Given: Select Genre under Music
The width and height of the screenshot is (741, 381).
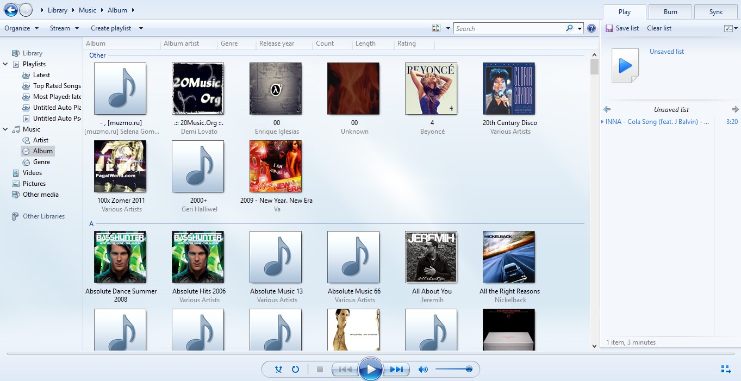Looking at the screenshot, I should 41,162.
